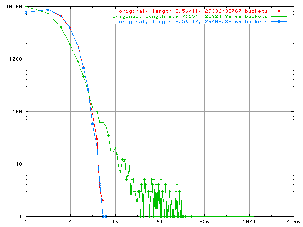Image resolution: width=303 pixels, height=227 pixels.
Task: Click the x-axis label 1024
Action: click(x=249, y=222)
